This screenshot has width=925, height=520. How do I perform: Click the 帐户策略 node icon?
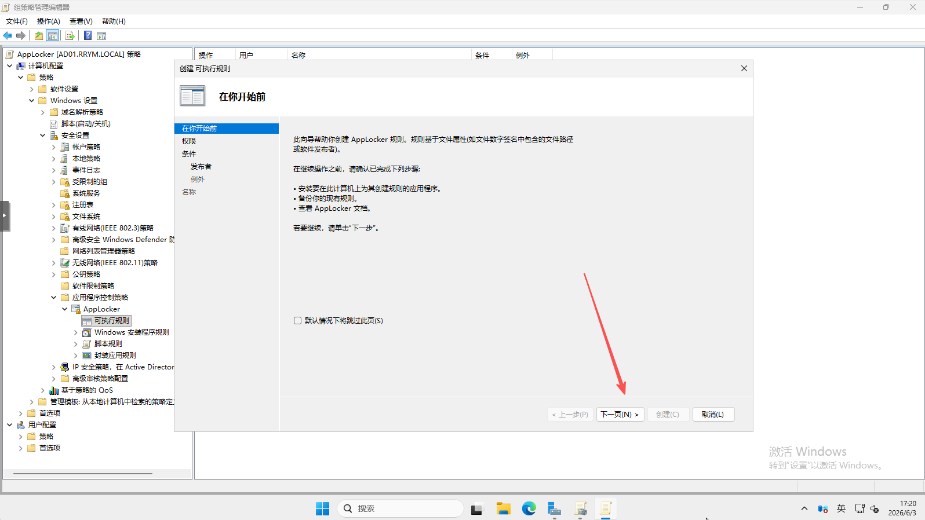(65, 147)
